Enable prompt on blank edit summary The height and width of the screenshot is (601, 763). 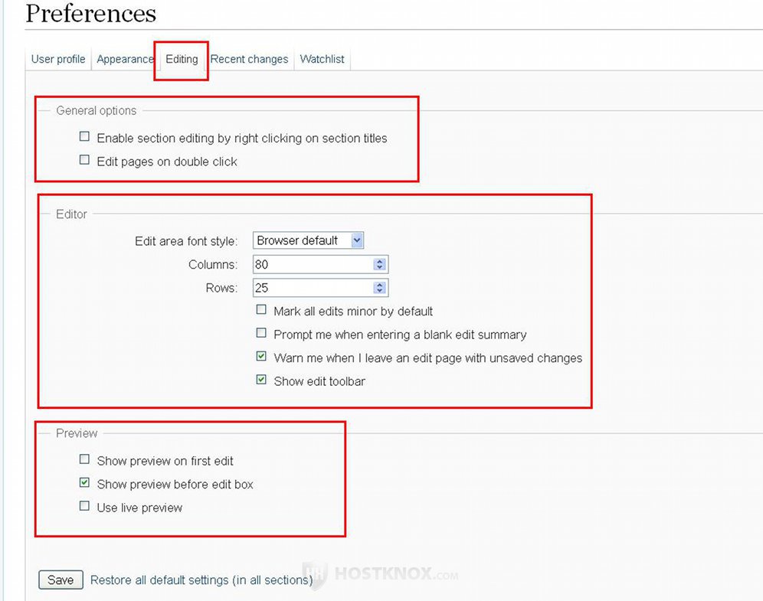[x=261, y=333]
